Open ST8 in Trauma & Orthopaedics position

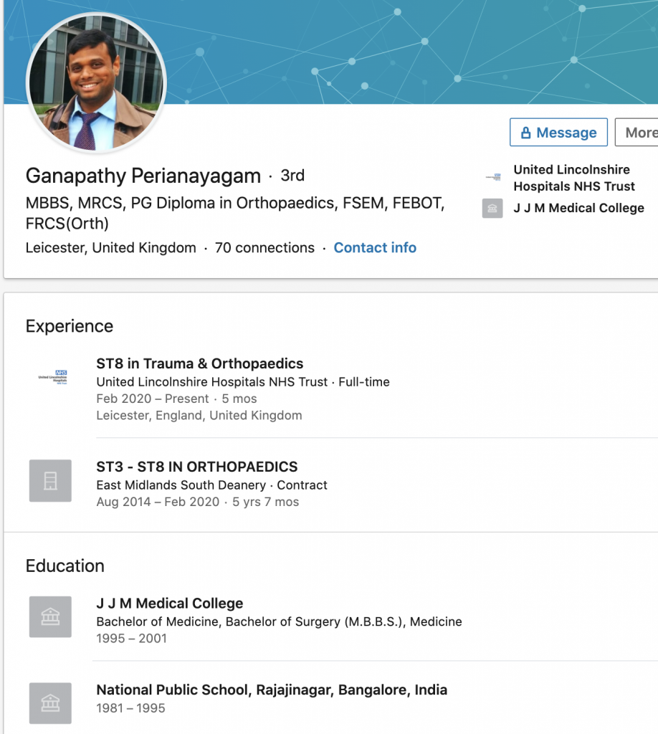[x=200, y=363]
